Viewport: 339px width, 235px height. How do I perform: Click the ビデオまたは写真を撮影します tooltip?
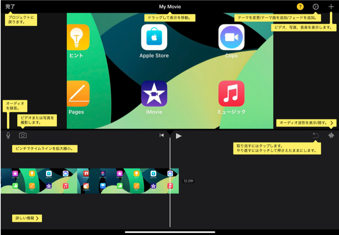[x=37, y=120]
